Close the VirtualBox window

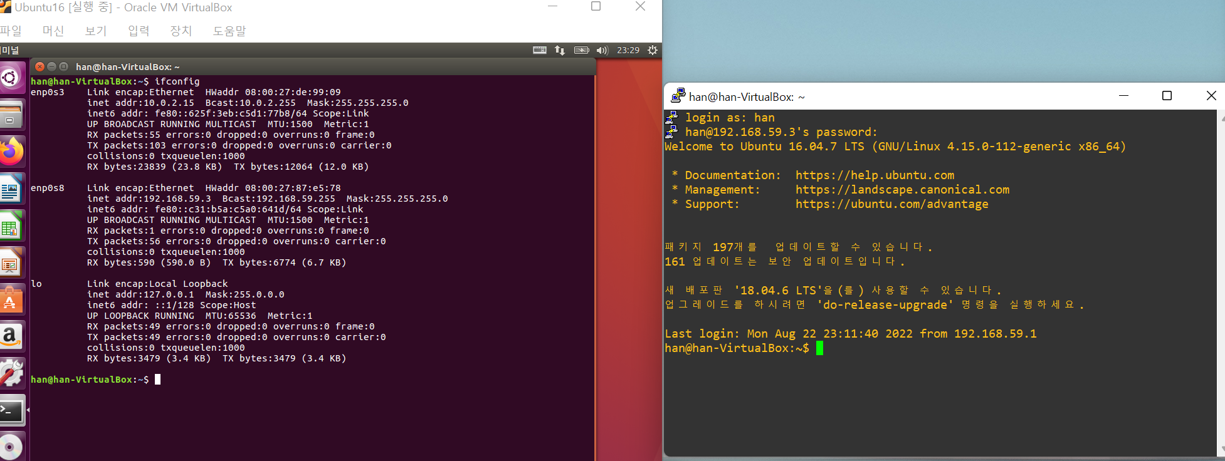coord(640,6)
